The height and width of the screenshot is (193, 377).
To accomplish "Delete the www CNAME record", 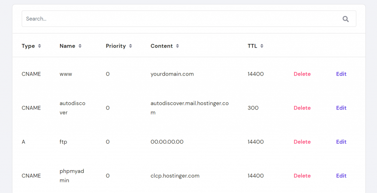I will [302, 74].
